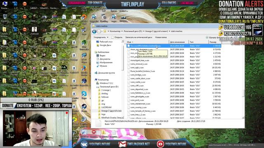264x148 pixels.
Task: Sort by Дата изменения column header
Action: click(179, 42)
